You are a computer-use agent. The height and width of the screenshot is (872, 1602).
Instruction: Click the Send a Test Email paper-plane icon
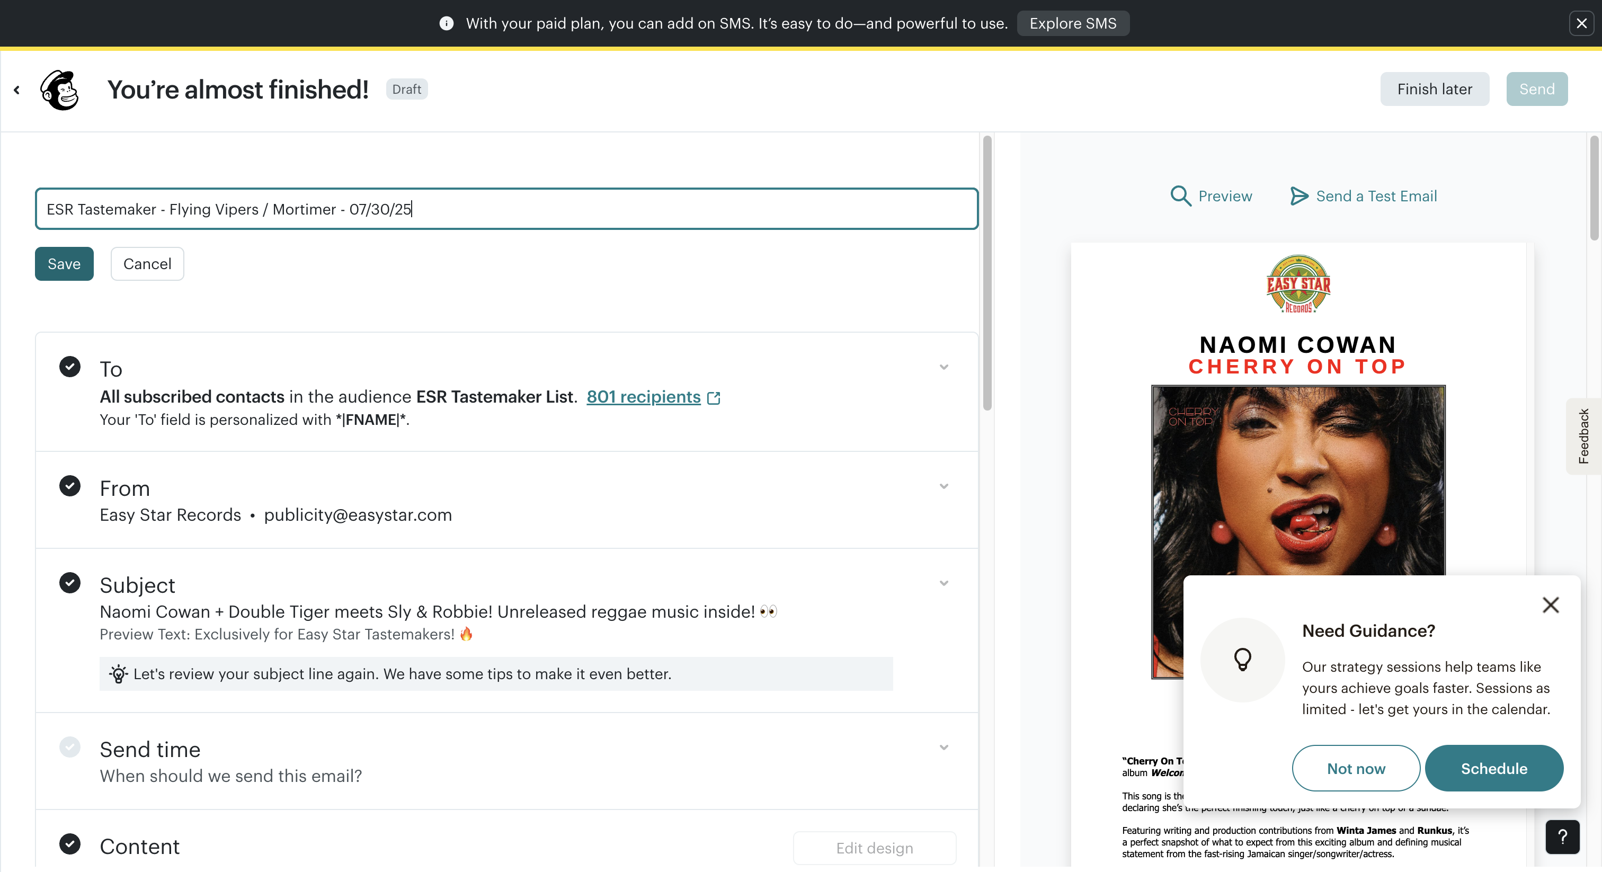(x=1298, y=196)
